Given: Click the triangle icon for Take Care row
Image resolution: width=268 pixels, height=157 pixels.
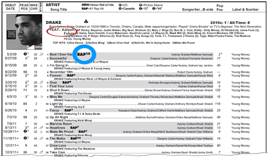Looking at the screenshot, I should (41, 152).
